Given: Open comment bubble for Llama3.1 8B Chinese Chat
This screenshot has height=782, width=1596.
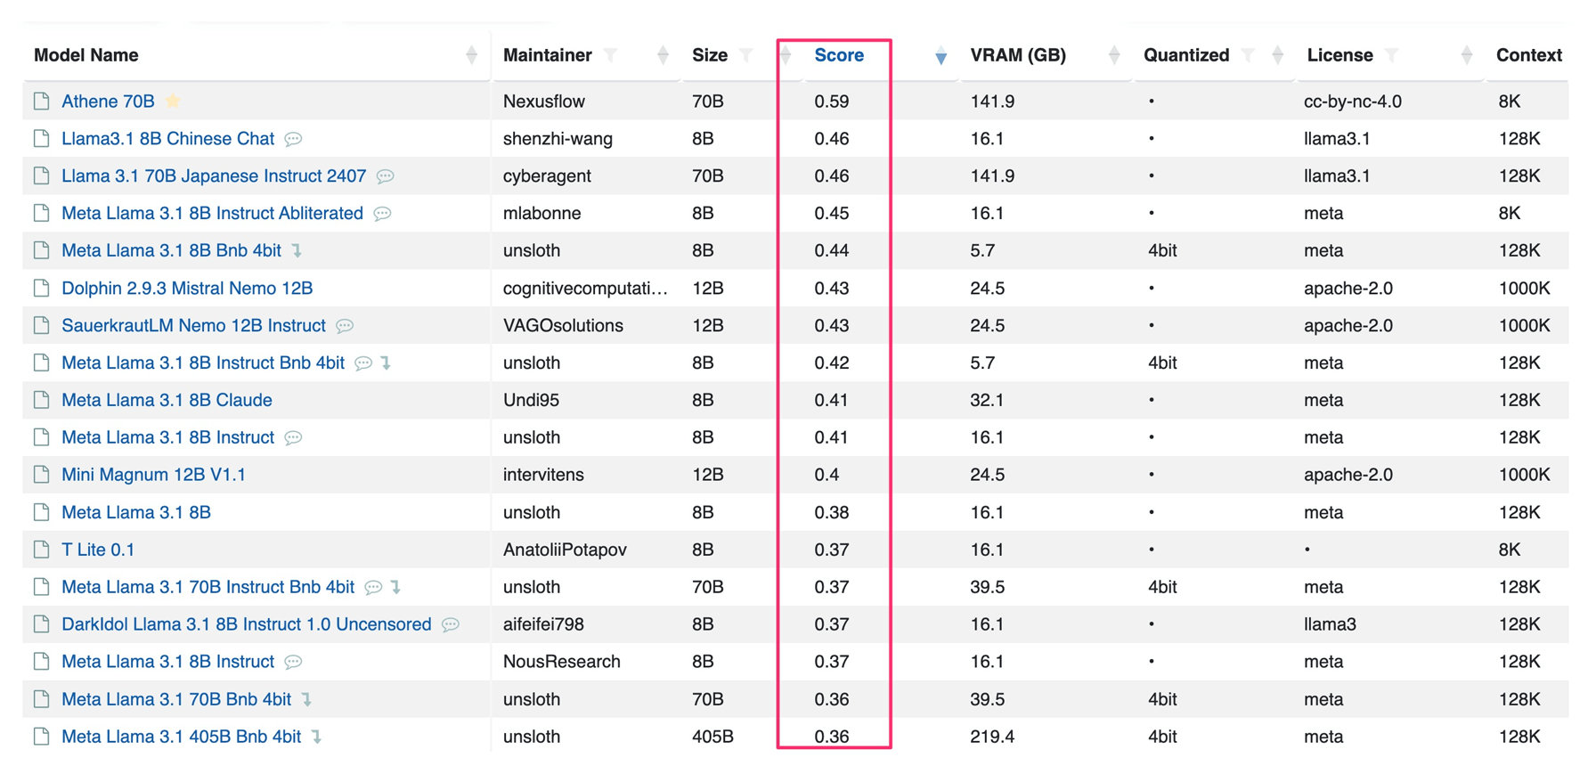Looking at the screenshot, I should click(x=293, y=139).
